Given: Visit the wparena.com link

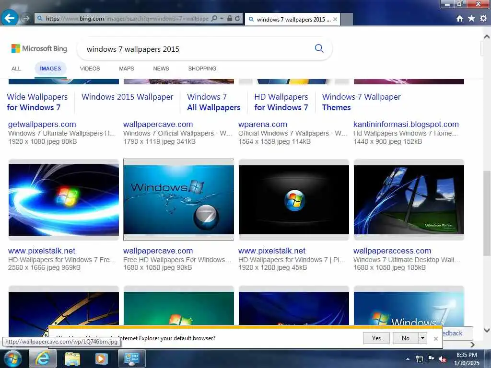Looking at the screenshot, I should coord(262,124).
